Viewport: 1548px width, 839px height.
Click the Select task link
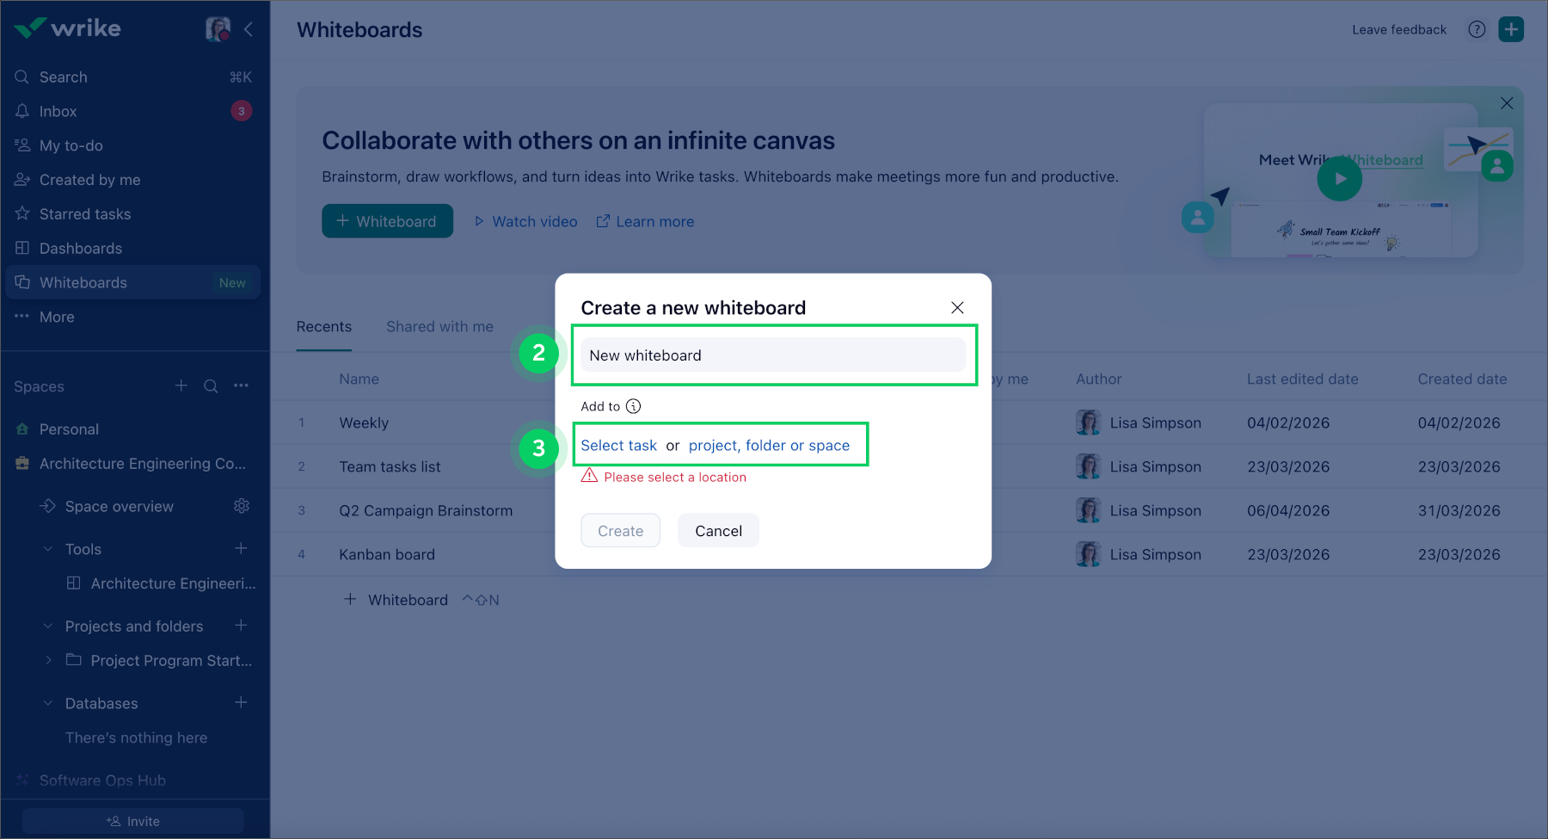[x=618, y=445]
